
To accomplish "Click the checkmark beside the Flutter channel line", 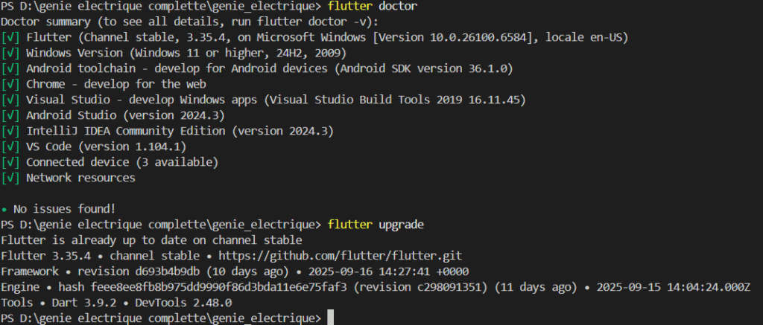I will point(10,37).
